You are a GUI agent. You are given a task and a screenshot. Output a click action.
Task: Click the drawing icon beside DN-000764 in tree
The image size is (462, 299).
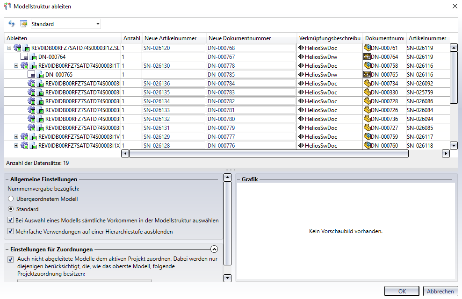pos(25,57)
